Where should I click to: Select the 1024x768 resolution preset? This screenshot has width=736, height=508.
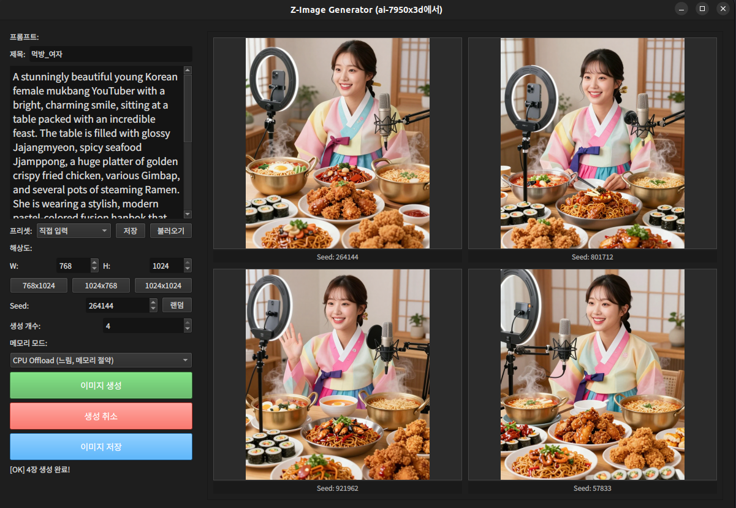pos(101,285)
